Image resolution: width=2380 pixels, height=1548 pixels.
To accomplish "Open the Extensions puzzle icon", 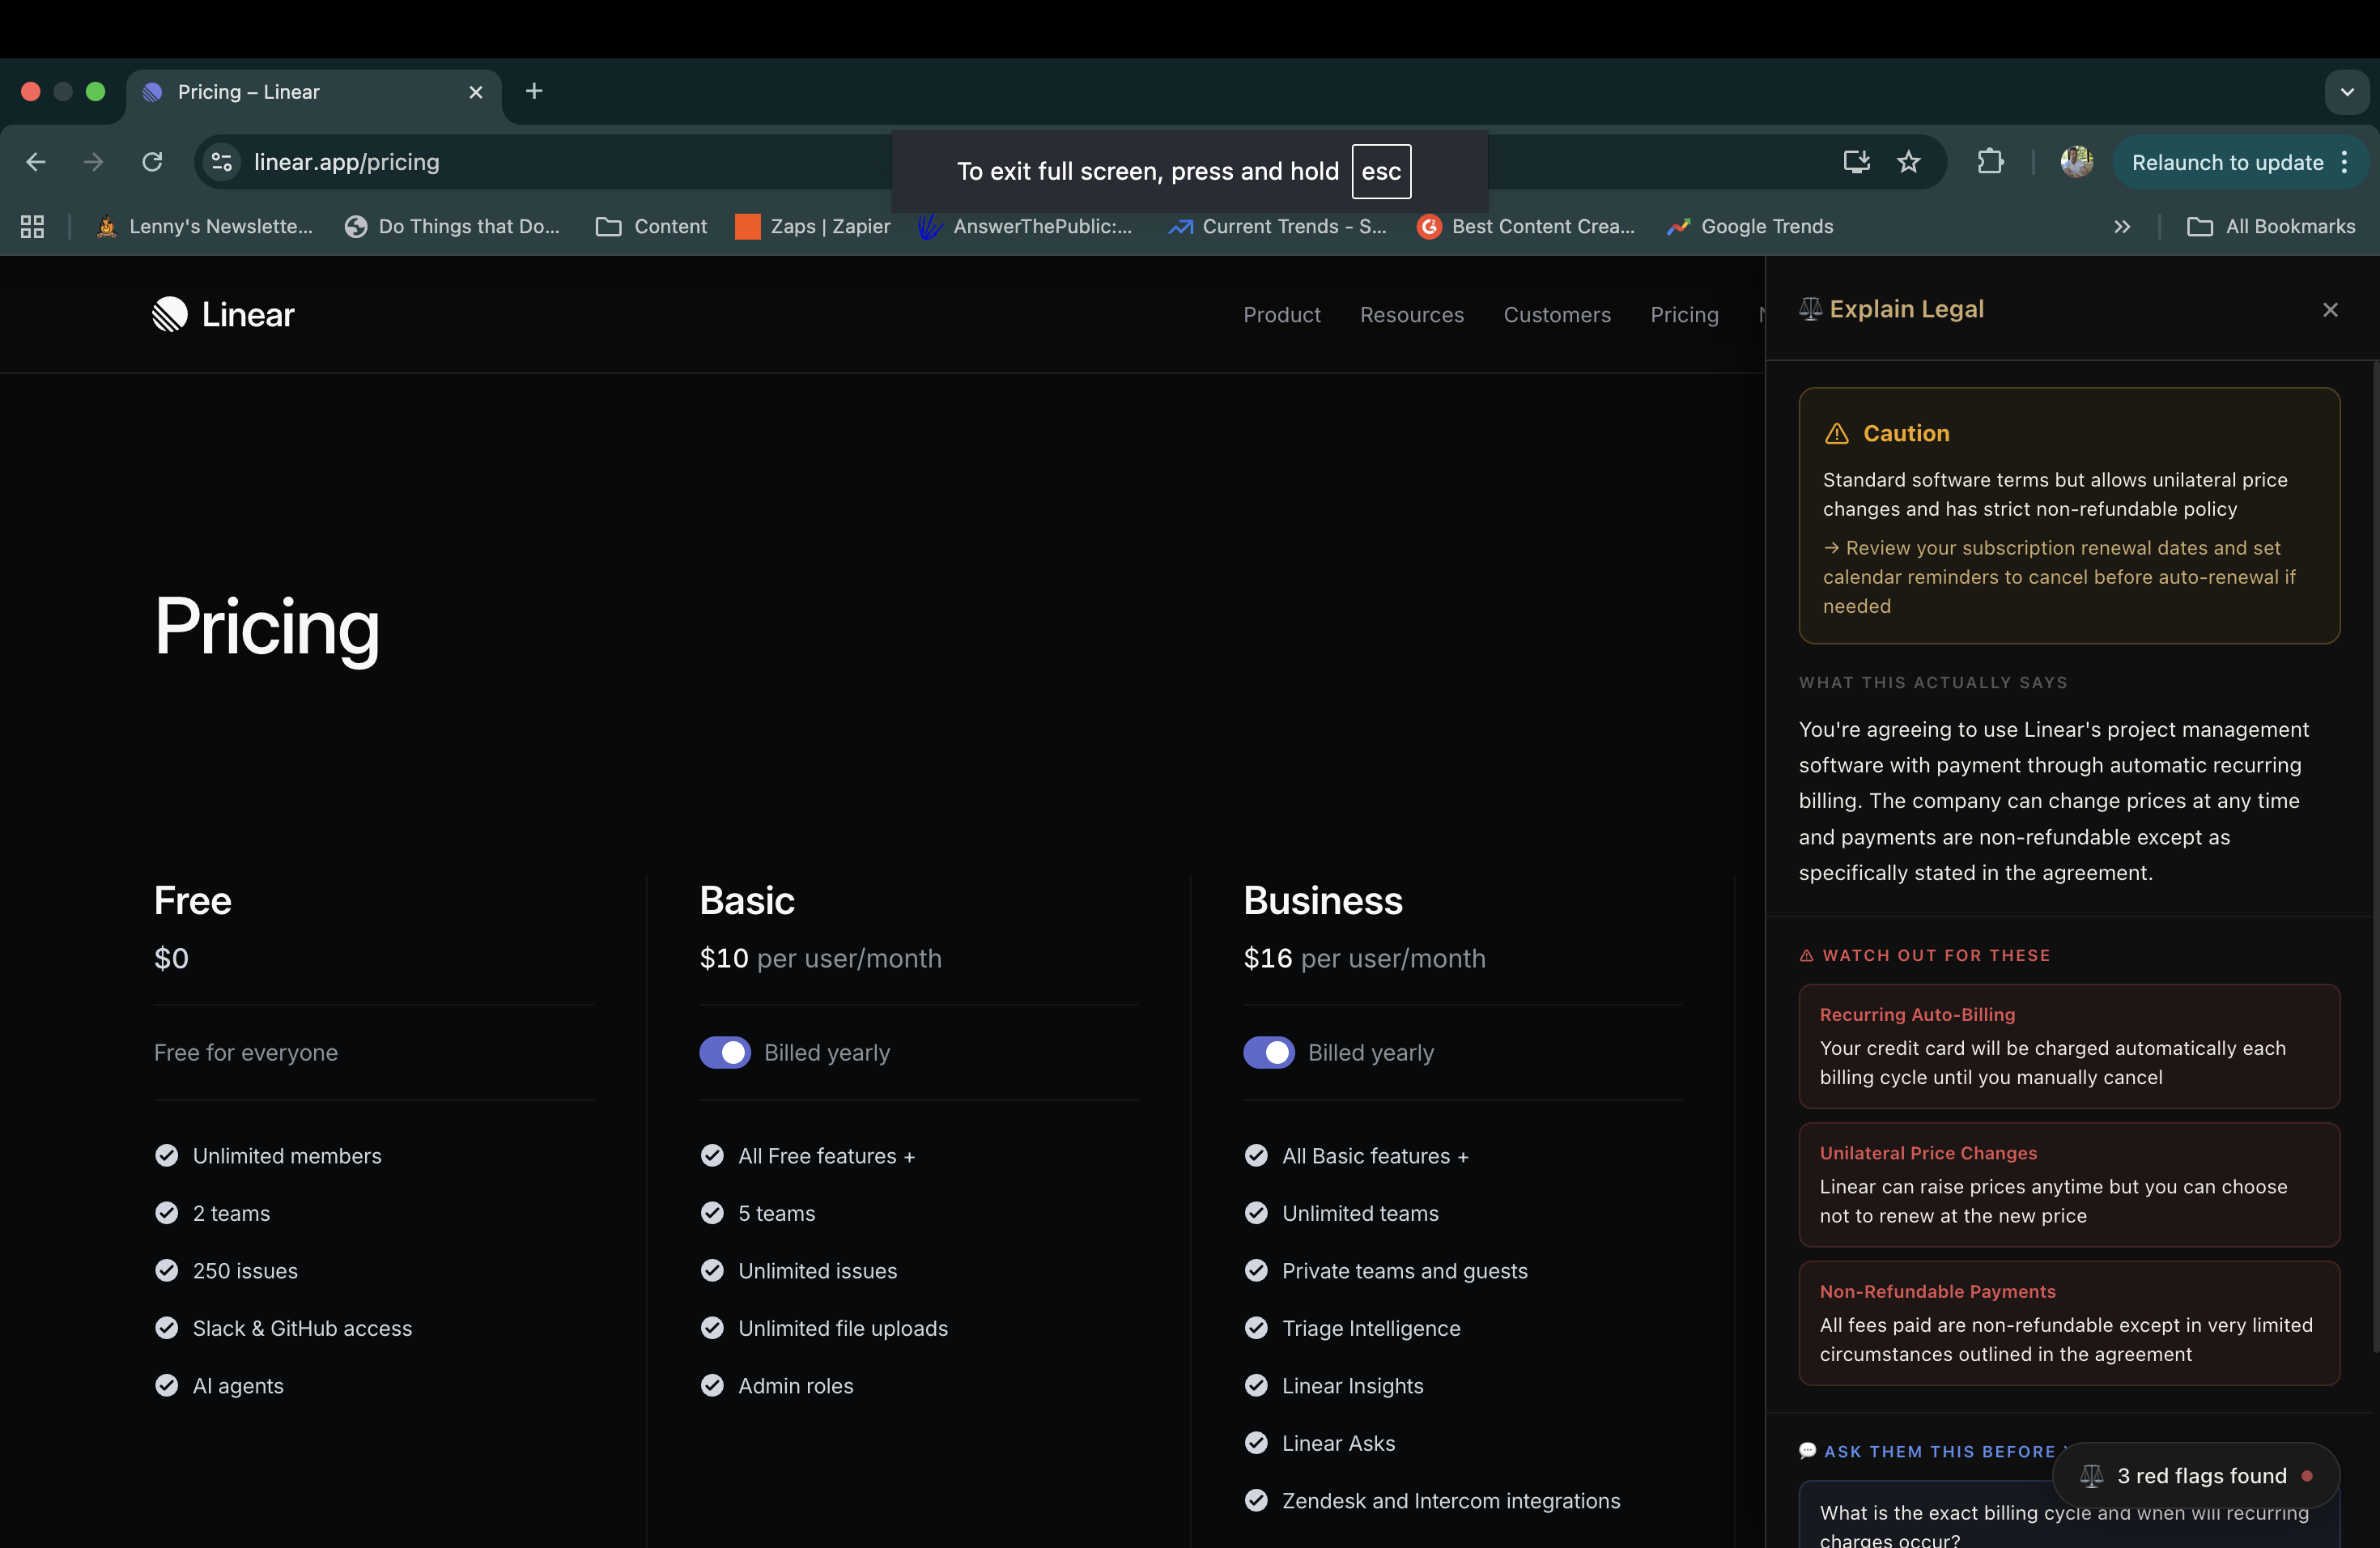I will point(1990,162).
